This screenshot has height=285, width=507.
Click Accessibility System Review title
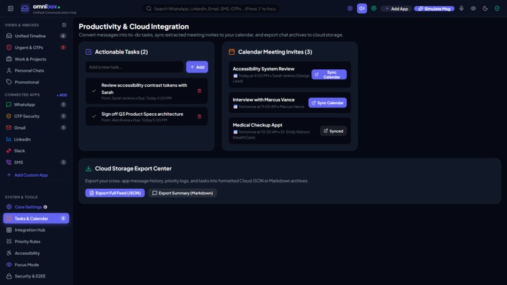[x=264, y=69]
